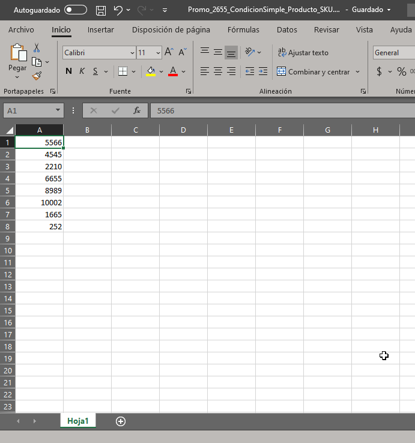Add a new sheet with plus icon
Screen dimensions: 415x443
point(121,421)
